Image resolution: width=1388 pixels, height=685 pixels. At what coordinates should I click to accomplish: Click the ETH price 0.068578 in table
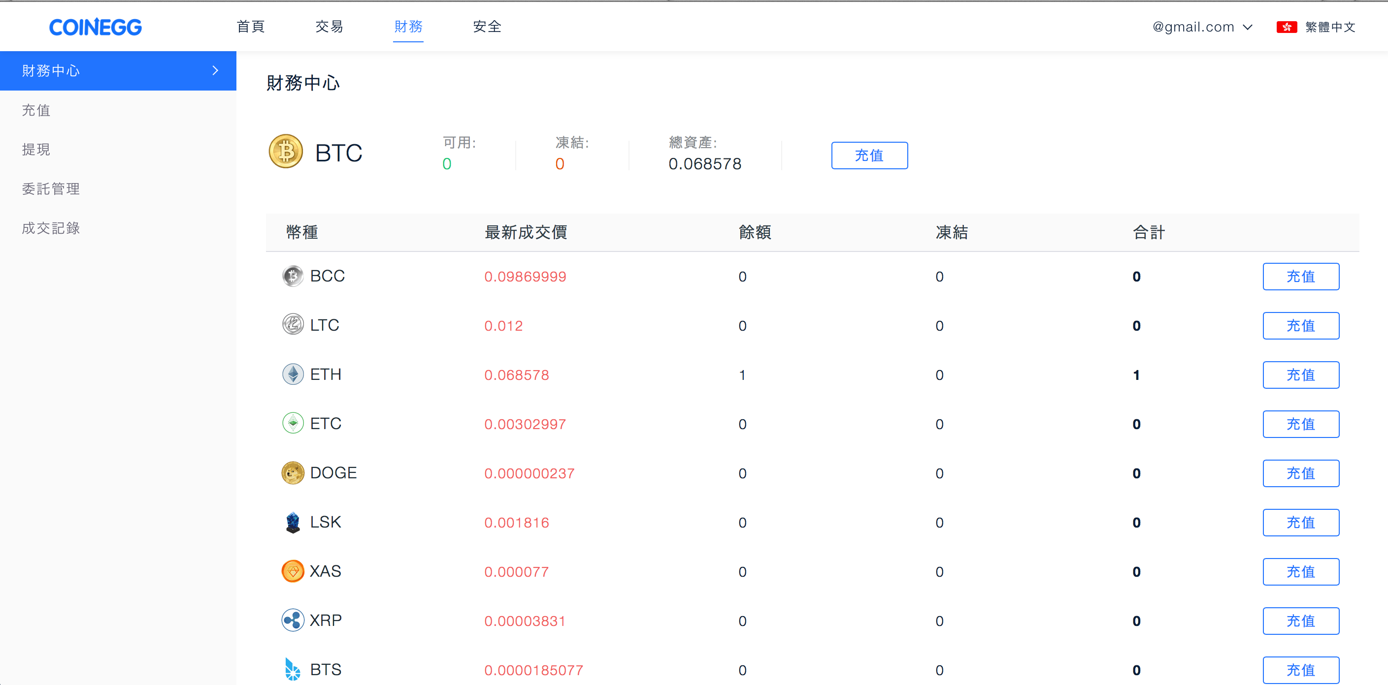click(516, 375)
